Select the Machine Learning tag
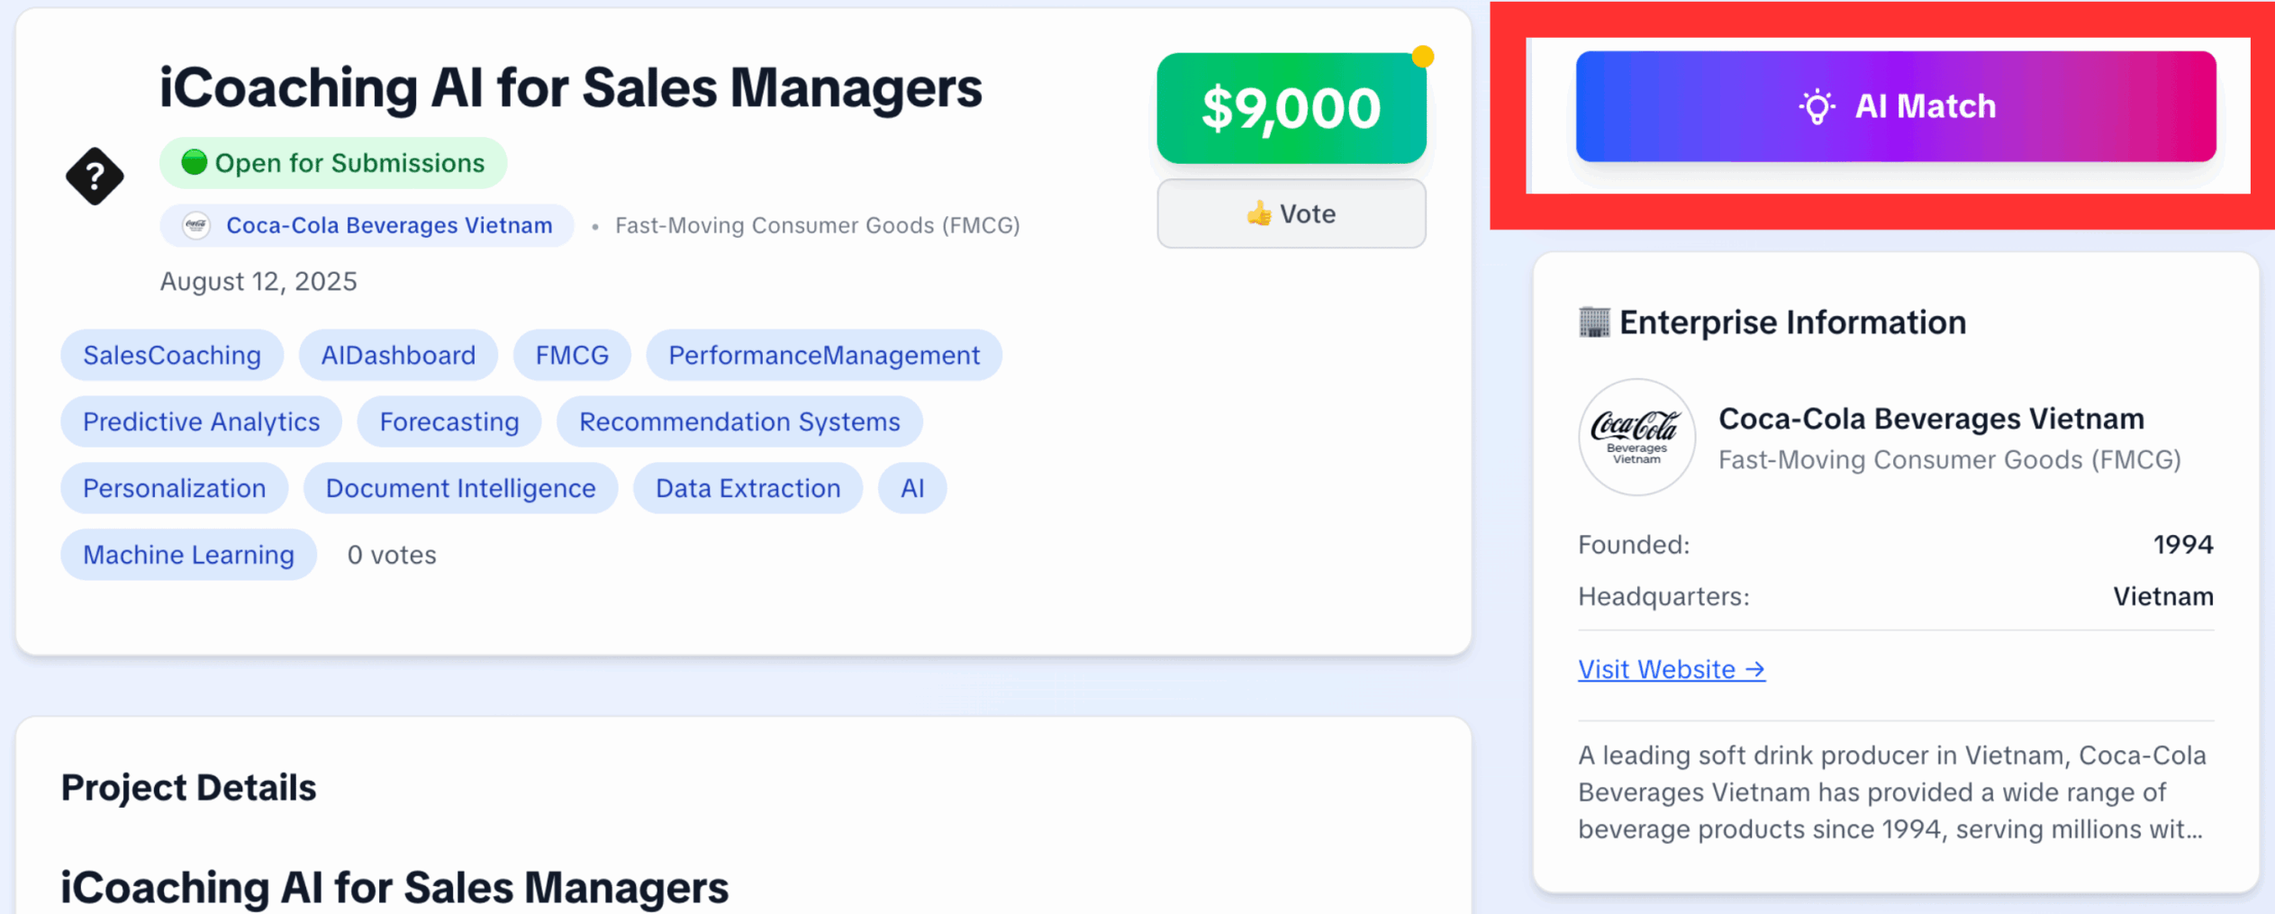Image resolution: width=2275 pixels, height=914 pixels. pyautogui.click(x=188, y=555)
